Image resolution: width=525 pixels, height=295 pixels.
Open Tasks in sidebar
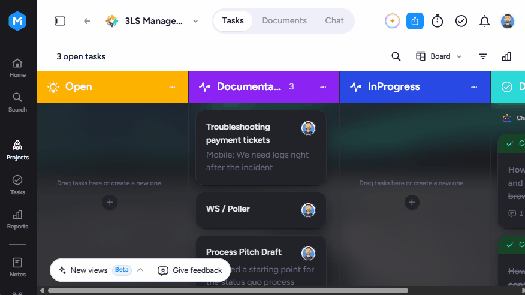17,185
